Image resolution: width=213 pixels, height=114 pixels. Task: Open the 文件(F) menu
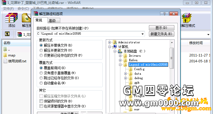click(x=8, y=9)
